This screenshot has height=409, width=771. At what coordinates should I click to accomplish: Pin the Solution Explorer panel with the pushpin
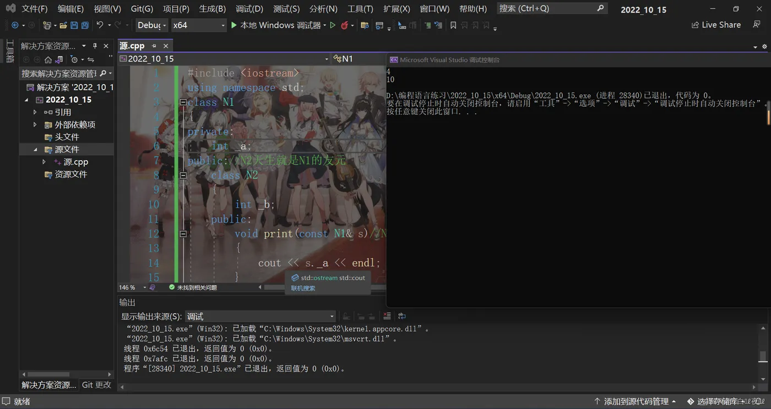coord(95,46)
